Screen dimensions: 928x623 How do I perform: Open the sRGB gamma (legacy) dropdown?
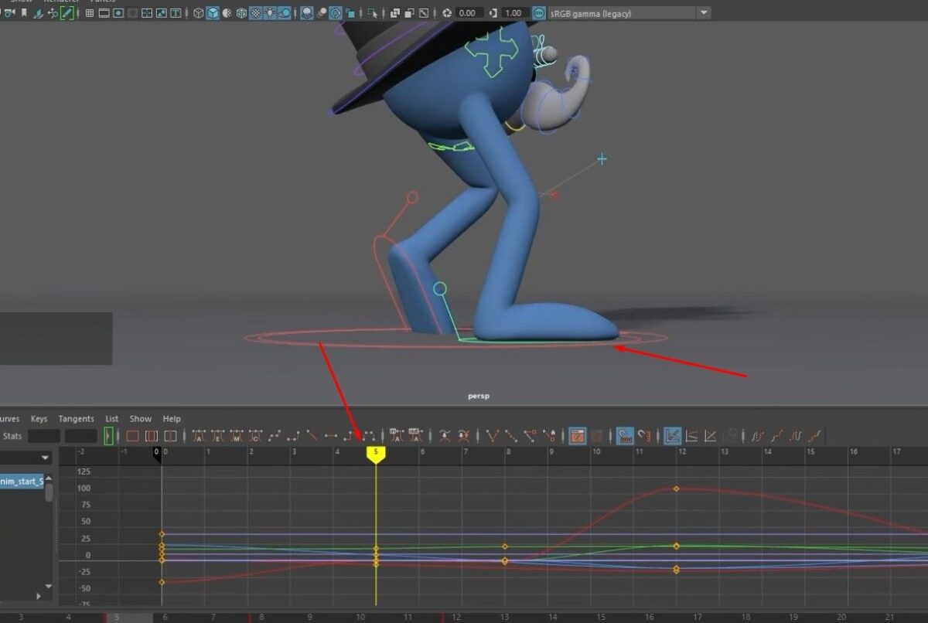point(702,12)
